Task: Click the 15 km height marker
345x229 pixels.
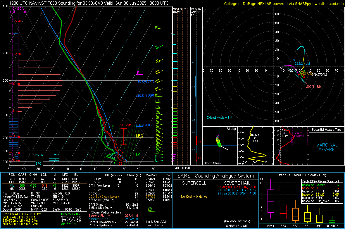Action: pyautogui.click(x=17, y=21)
